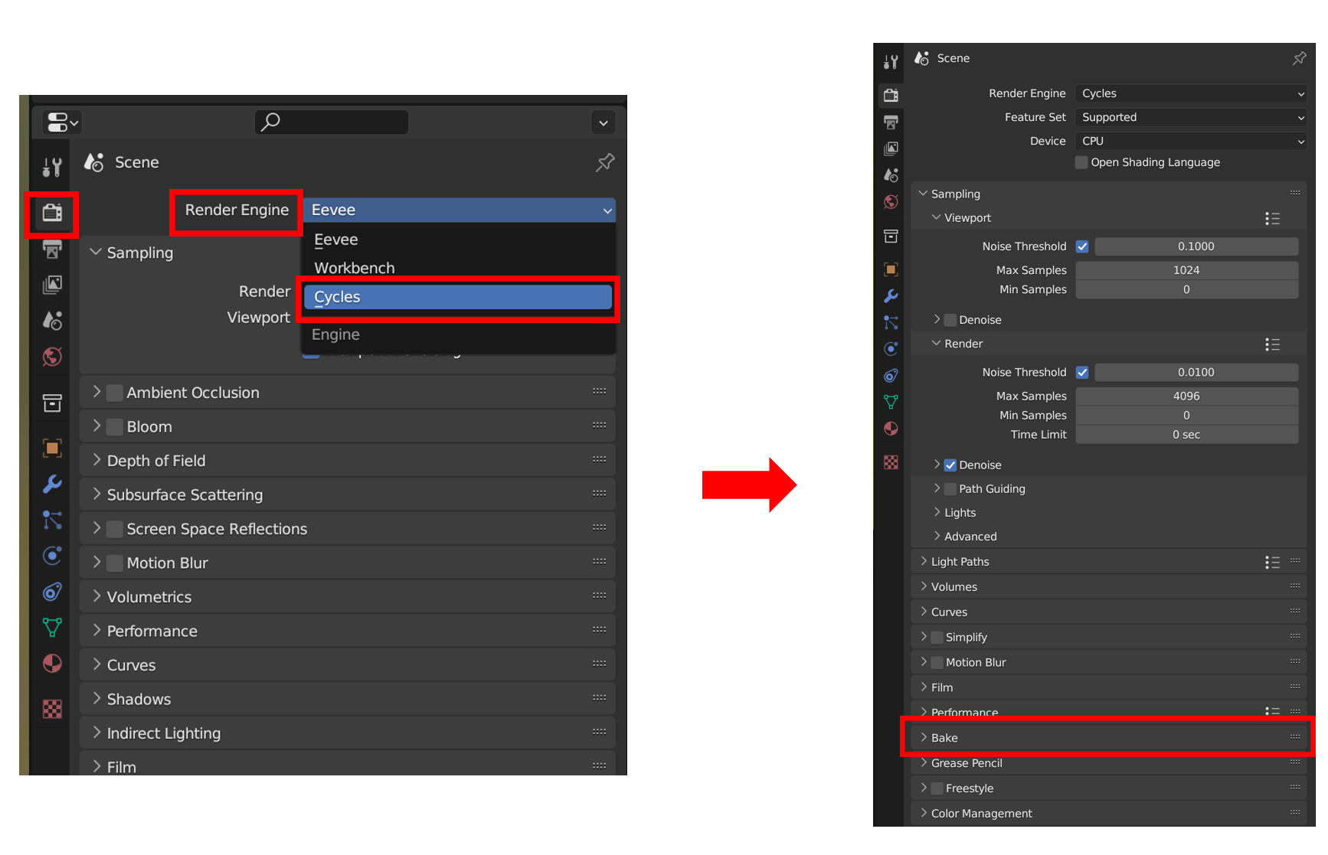Open the Device dropdown showing CPU
The image size is (1328, 855).
point(1191,141)
